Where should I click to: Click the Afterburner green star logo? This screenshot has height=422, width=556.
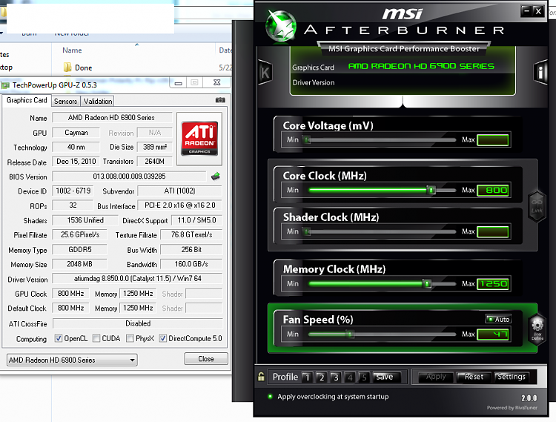[281, 25]
